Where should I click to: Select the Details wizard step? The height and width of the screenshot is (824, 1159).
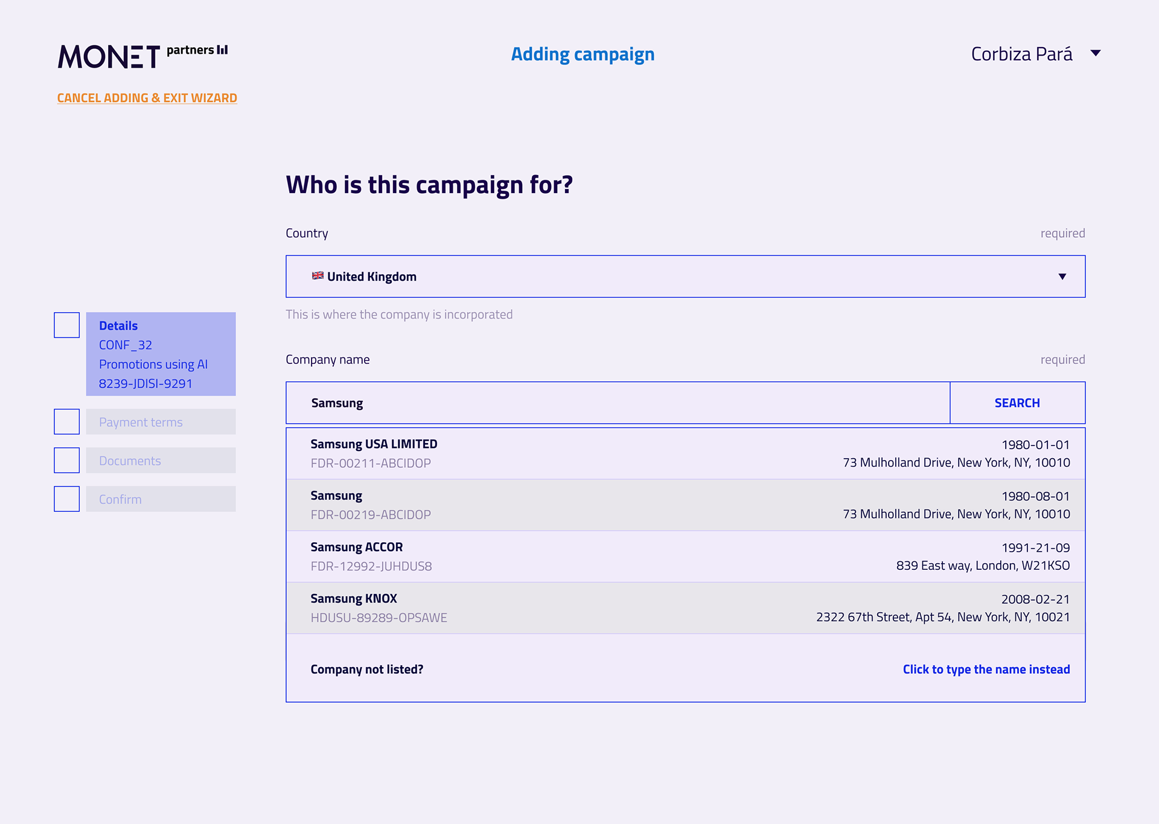161,354
